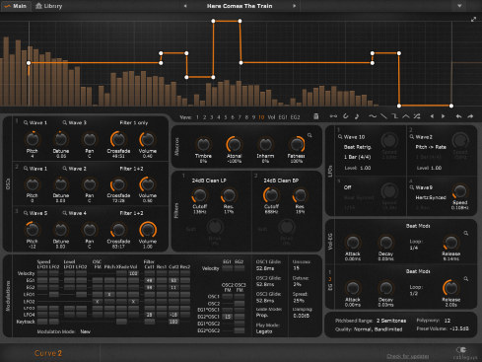Click Velocity to Vol modulation cell 100
Image resolution: width=482 pixels, height=362 pixels.
coord(133,273)
